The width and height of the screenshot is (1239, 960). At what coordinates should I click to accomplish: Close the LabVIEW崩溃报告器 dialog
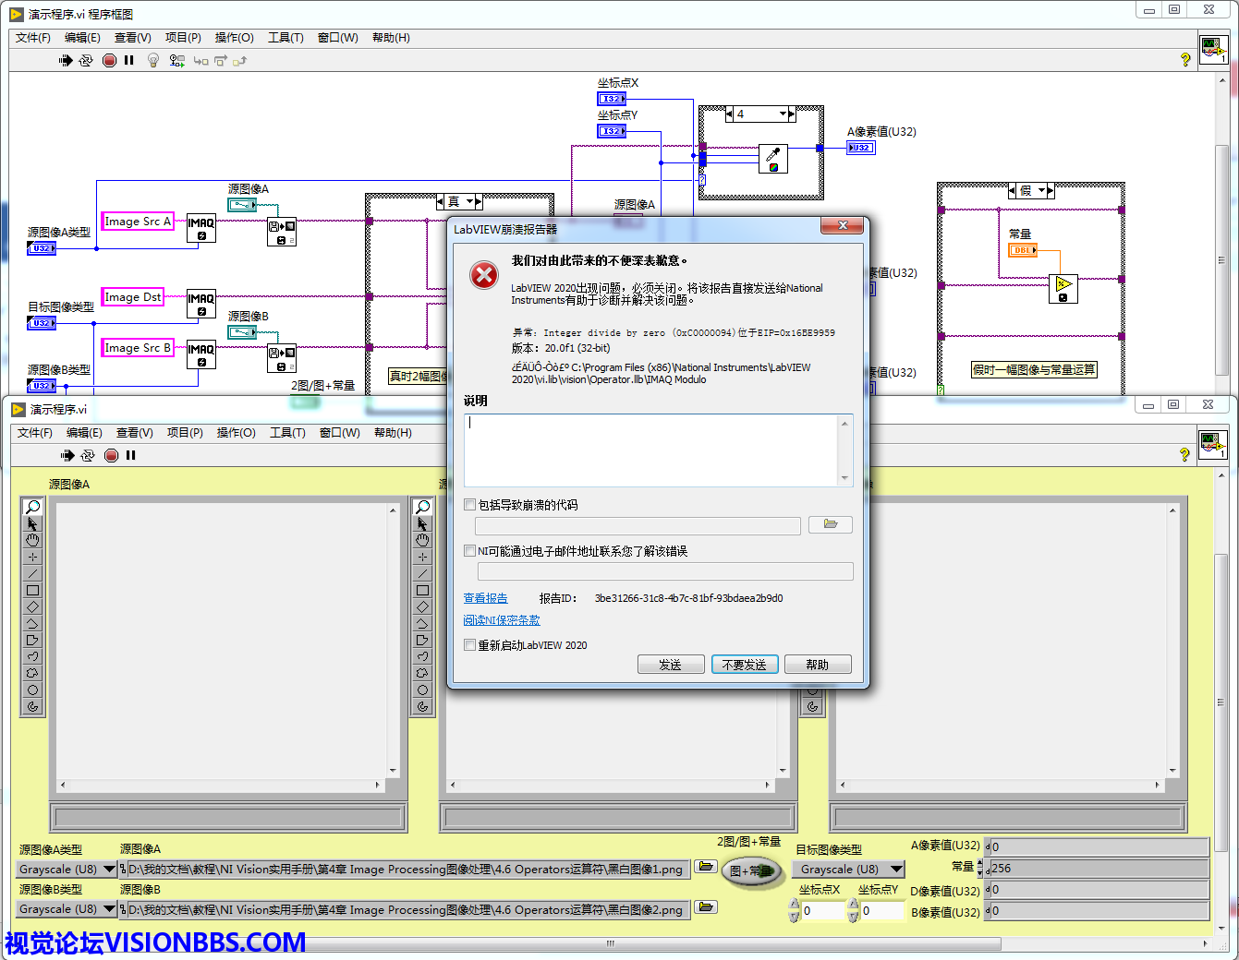coord(843,225)
